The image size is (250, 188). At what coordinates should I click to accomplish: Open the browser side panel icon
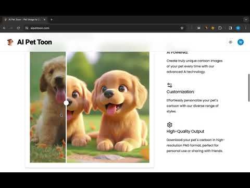230,28
